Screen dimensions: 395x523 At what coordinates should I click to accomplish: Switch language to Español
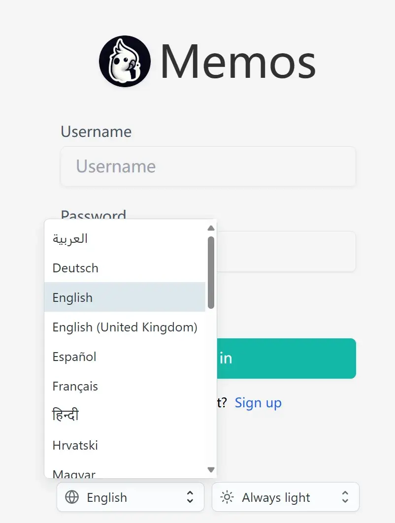point(74,357)
